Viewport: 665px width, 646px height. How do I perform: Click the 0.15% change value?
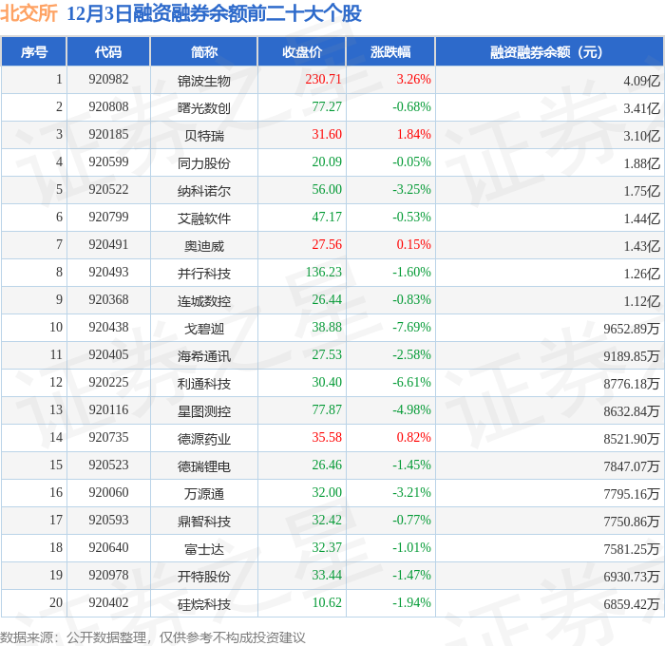tap(413, 245)
